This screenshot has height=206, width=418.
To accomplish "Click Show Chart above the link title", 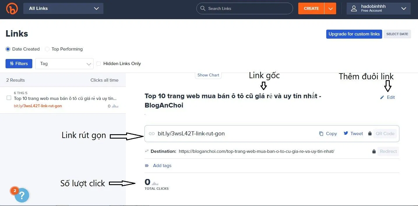I will pyautogui.click(x=208, y=75).
